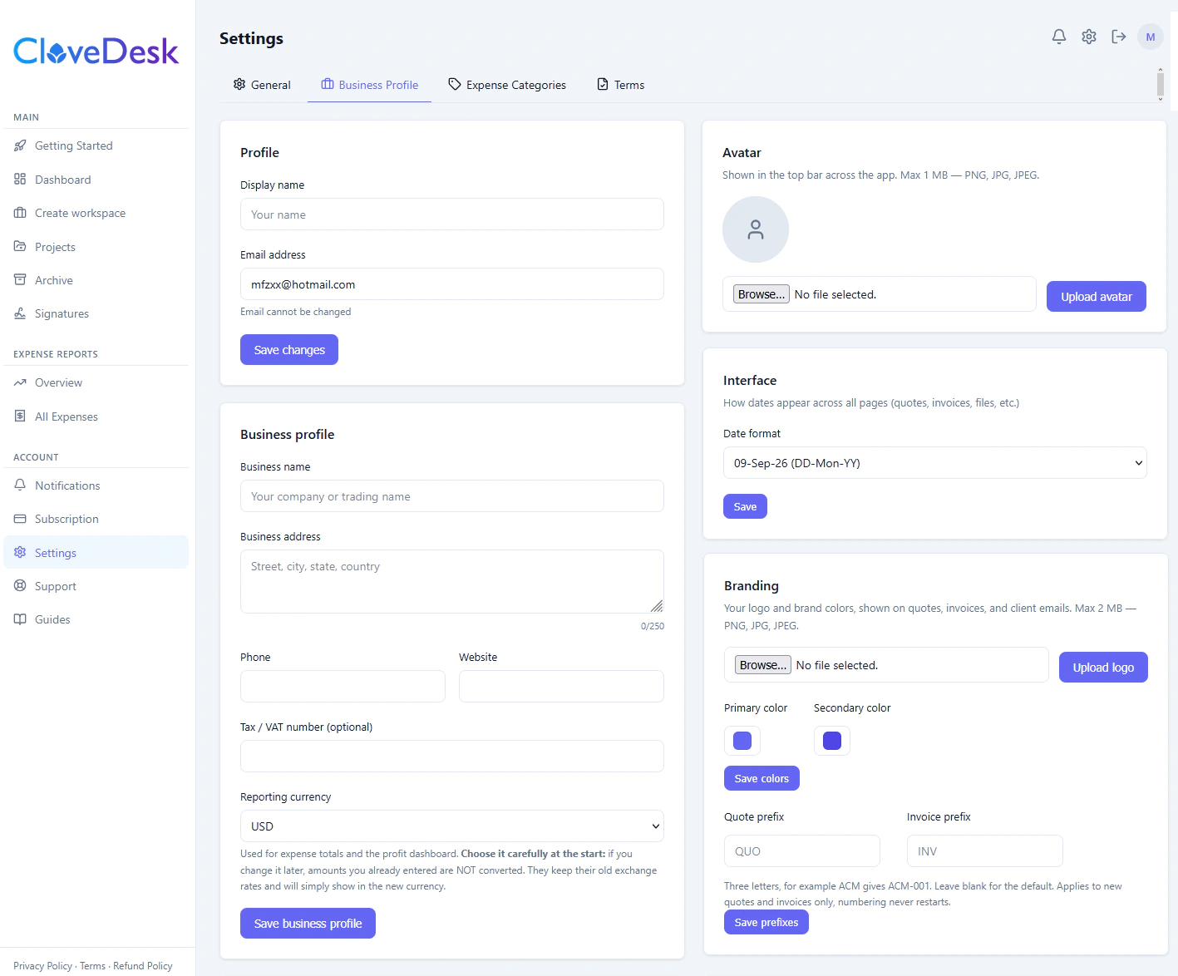Image resolution: width=1178 pixels, height=976 pixels.
Task: Click the Support lifebuoy icon
Action: pyautogui.click(x=20, y=586)
